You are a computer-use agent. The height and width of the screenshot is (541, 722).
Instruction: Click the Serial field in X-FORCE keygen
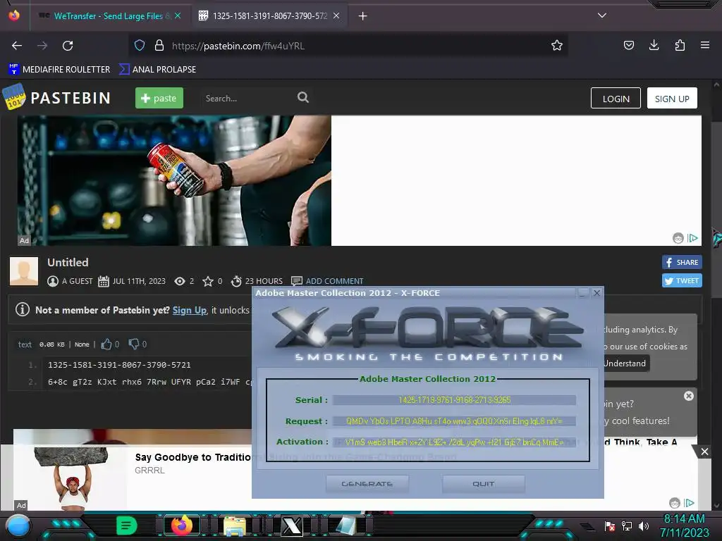coord(454,400)
